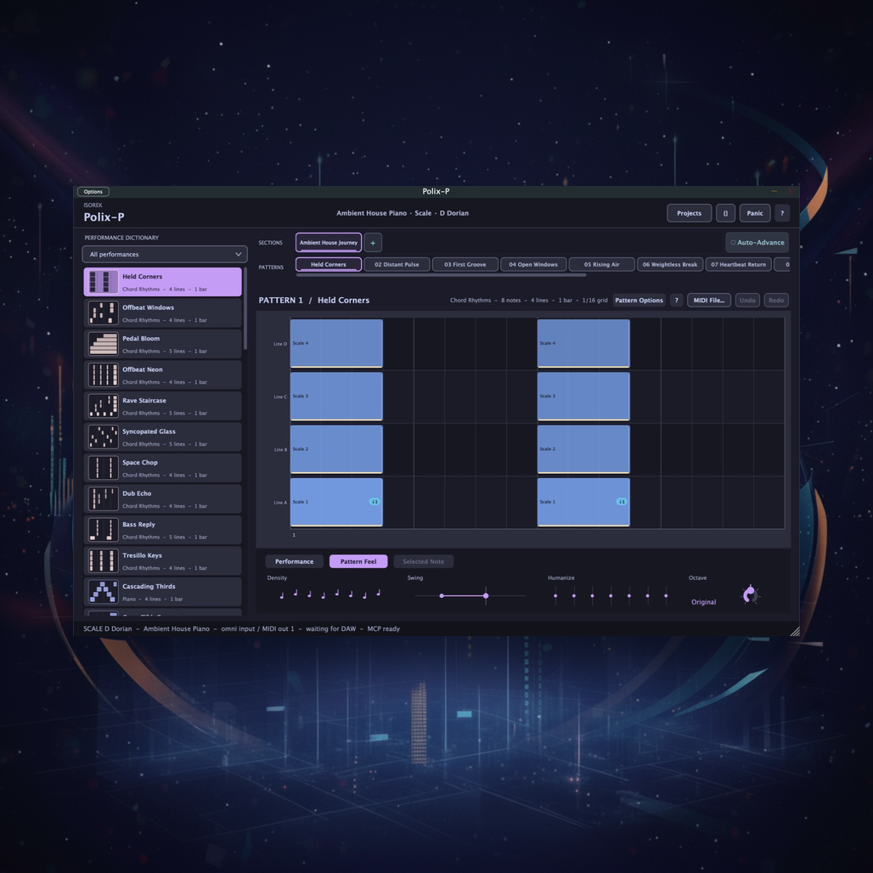Open the help question mark beside Panic

[x=781, y=213]
